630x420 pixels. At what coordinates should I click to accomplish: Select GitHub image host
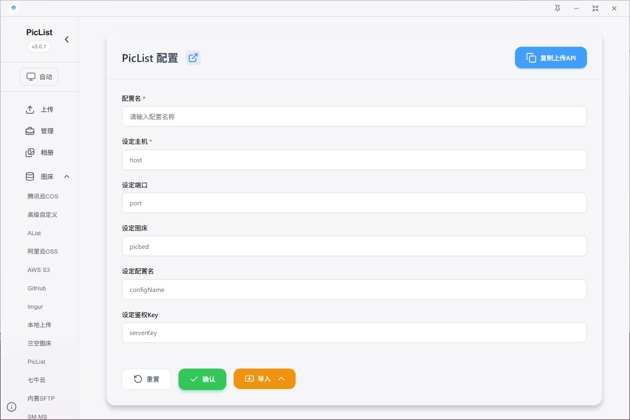[37, 288]
